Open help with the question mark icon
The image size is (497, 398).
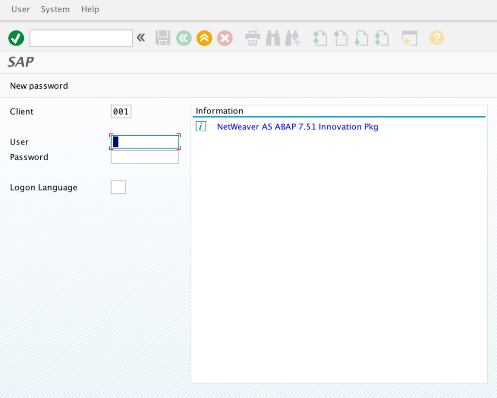[436, 38]
